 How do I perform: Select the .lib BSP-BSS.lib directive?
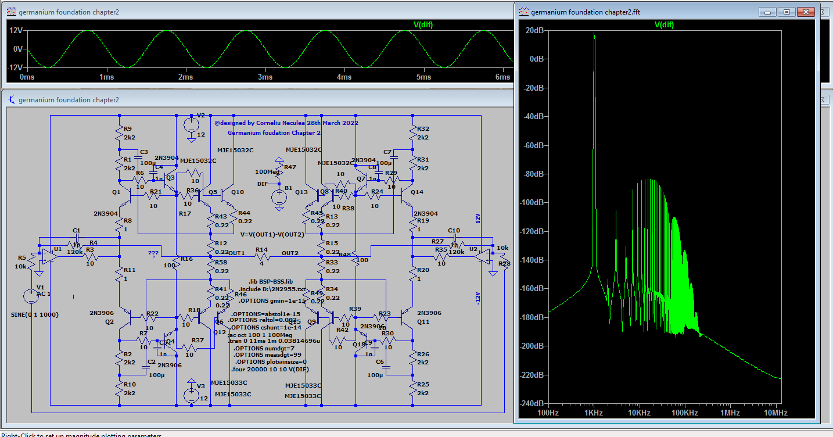[270, 281]
